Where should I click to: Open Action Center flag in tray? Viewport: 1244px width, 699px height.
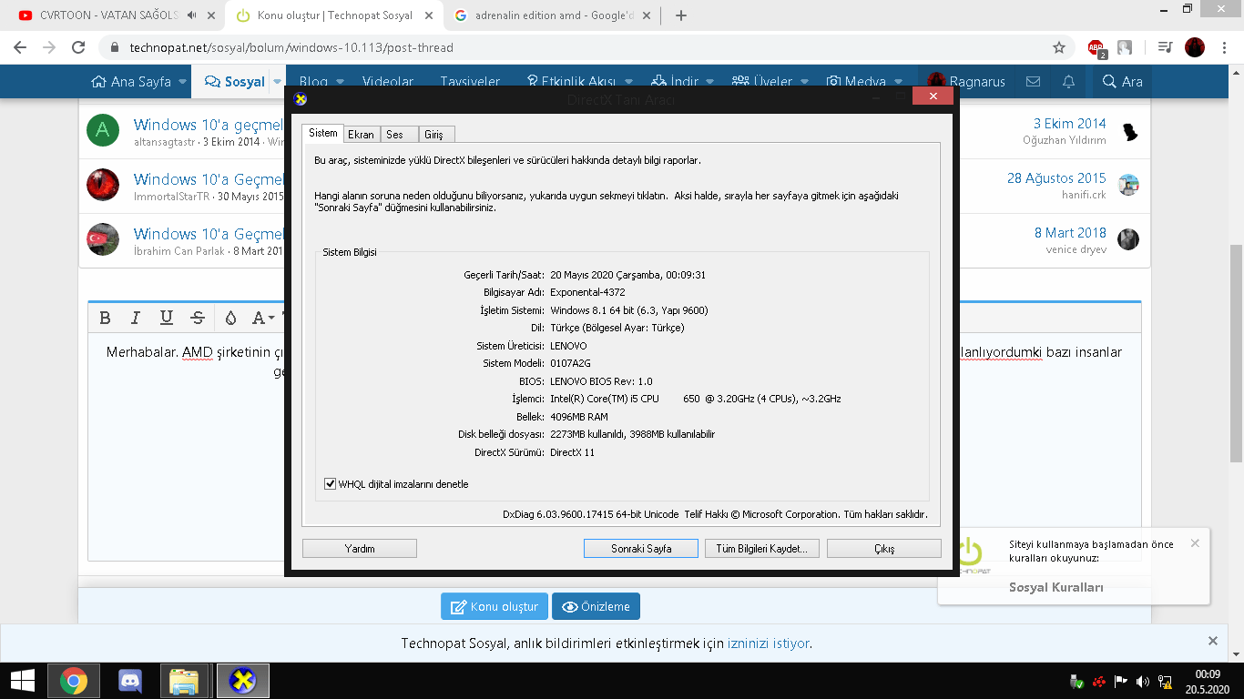(1121, 681)
